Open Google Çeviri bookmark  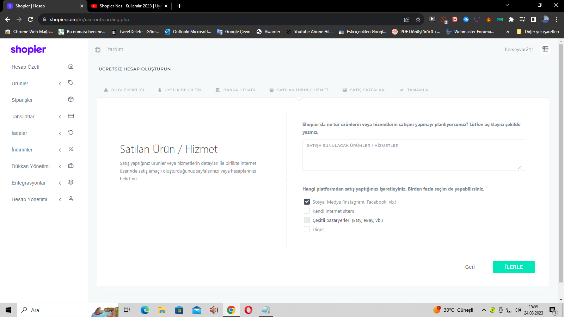click(x=234, y=32)
